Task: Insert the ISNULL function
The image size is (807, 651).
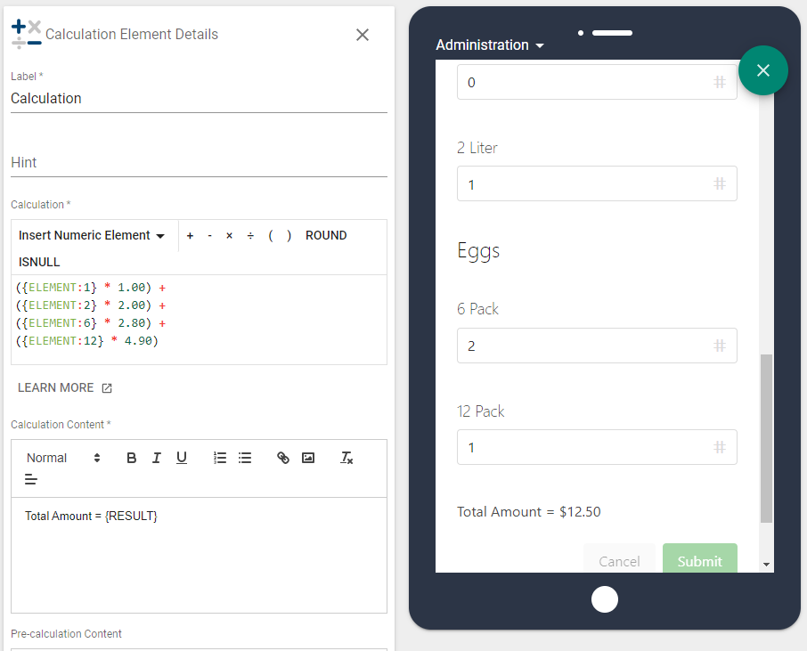Action: point(39,262)
